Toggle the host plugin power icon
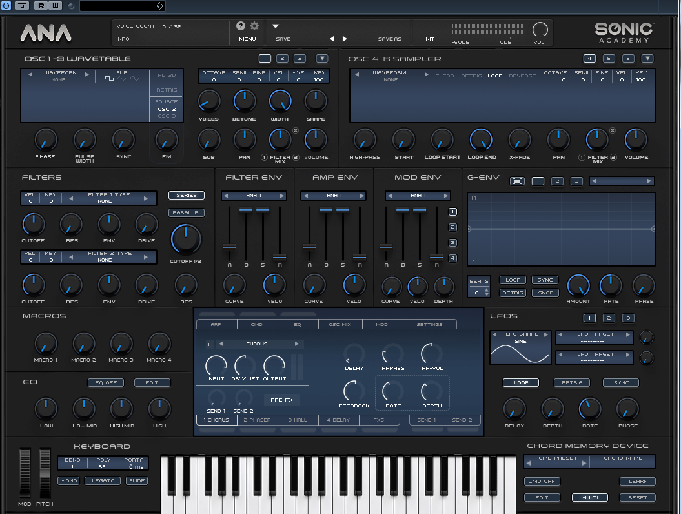Viewport: 681px width, 514px height. click(x=6, y=6)
